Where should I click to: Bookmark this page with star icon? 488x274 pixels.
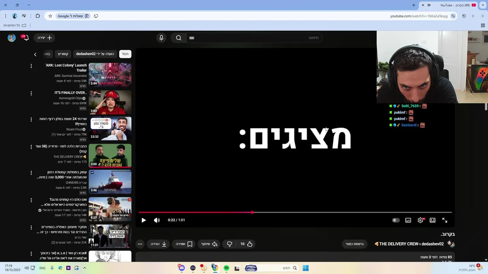[50, 16]
